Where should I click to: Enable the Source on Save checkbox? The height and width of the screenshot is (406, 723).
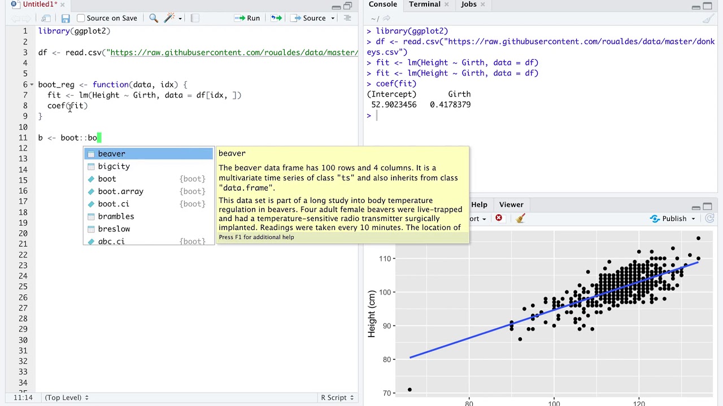click(81, 18)
